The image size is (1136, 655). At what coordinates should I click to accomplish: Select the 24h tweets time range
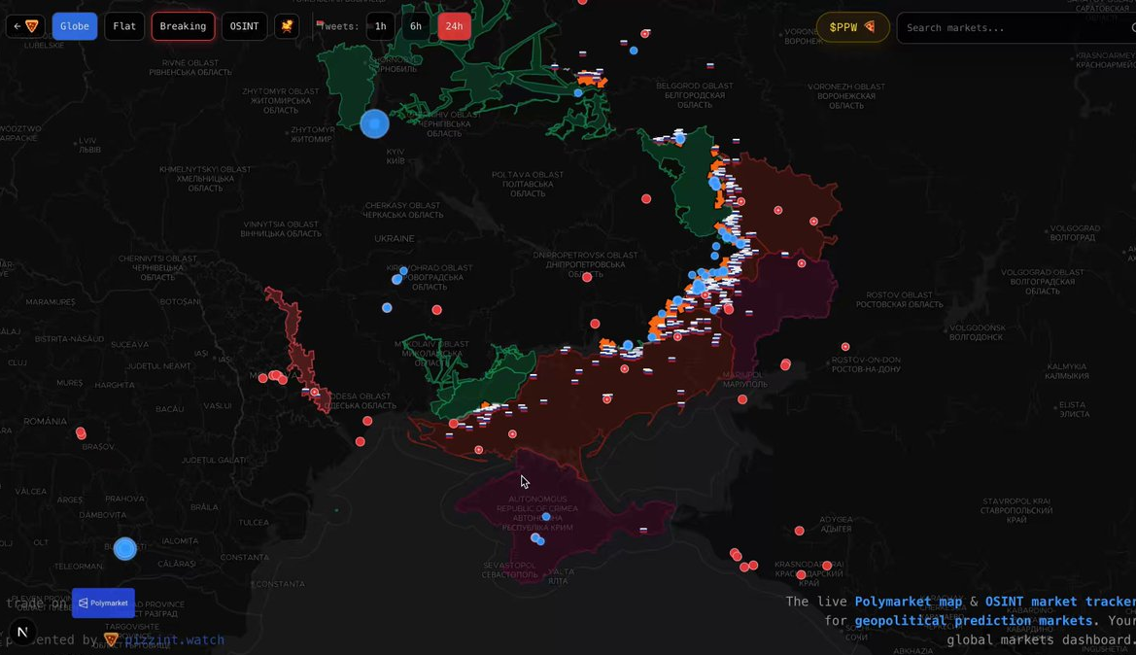[x=454, y=26]
